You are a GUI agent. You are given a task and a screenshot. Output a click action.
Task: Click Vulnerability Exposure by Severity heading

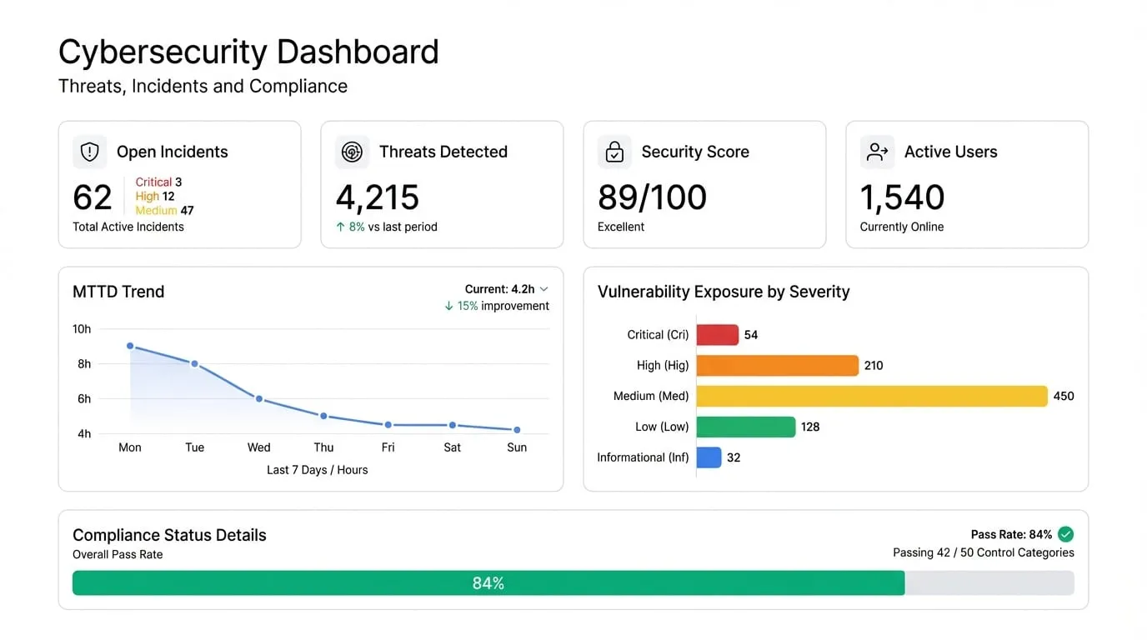[724, 292]
